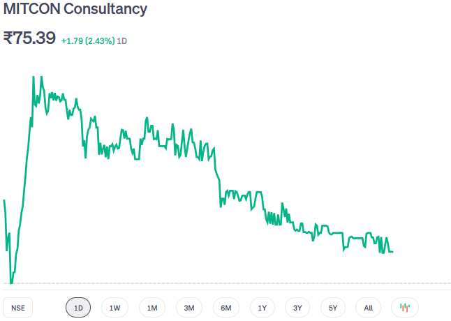Select the 1D time range
Screen dimensions: 451x321
point(78,307)
